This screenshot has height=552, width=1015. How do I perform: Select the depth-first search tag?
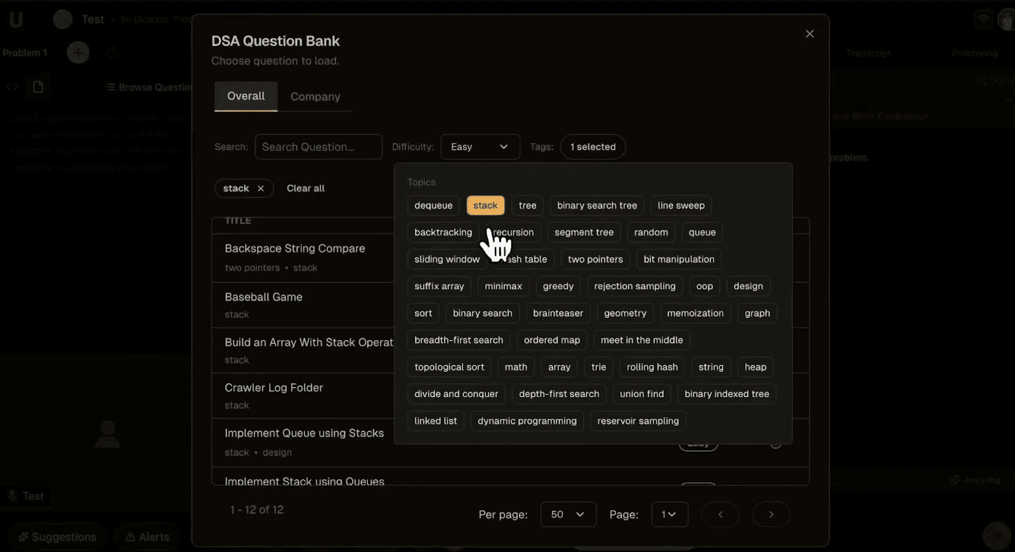point(559,394)
